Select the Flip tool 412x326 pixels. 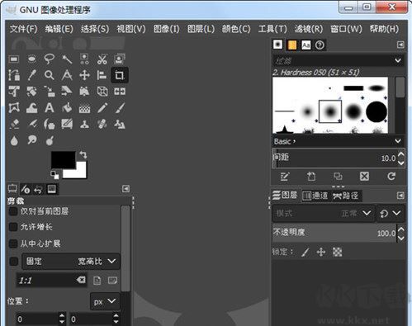point(120,92)
